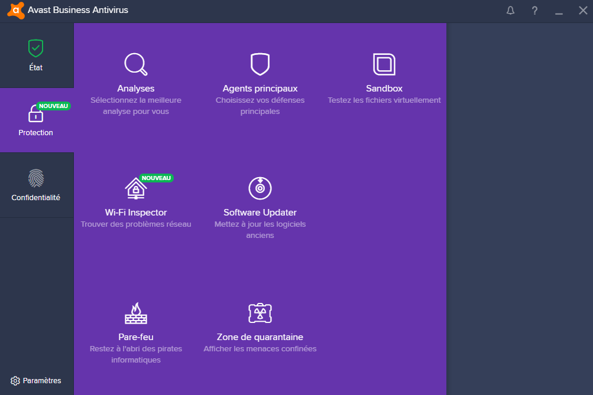Screen dimensions: 593x395
Task: Click the Analyses title text
Action: tap(135, 89)
